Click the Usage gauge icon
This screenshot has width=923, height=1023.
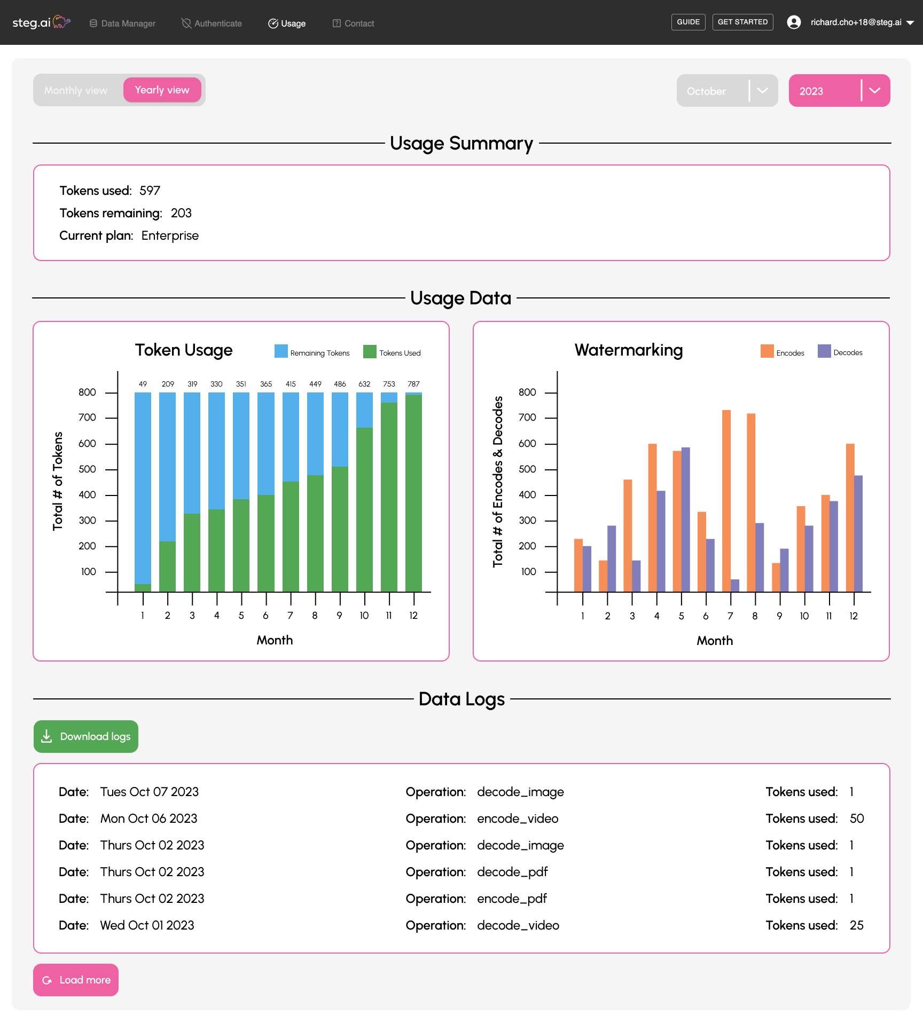click(273, 23)
